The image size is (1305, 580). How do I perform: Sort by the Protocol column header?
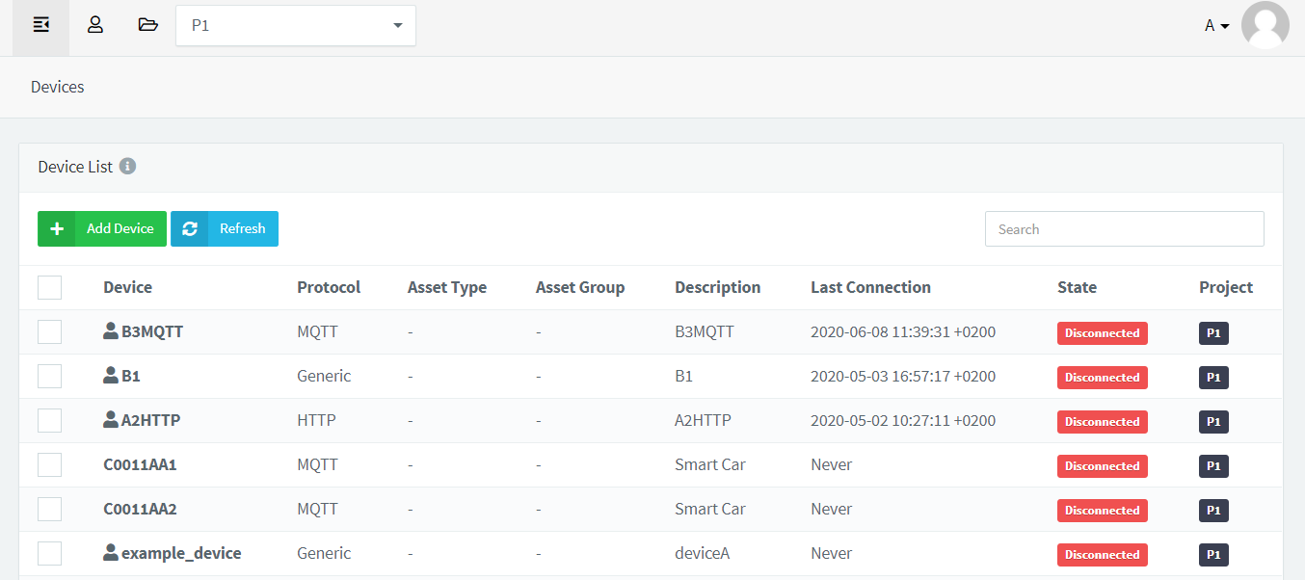[329, 287]
